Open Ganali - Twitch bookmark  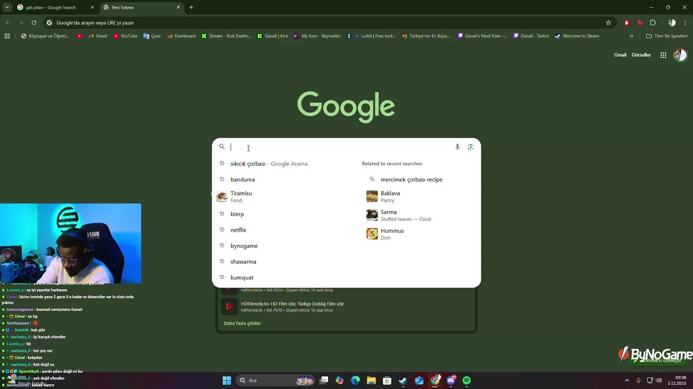(x=531, y=36)
